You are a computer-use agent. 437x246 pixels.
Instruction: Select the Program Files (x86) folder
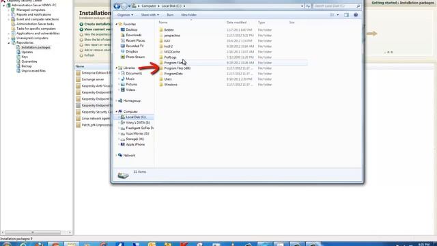click(x=178, y=68)
